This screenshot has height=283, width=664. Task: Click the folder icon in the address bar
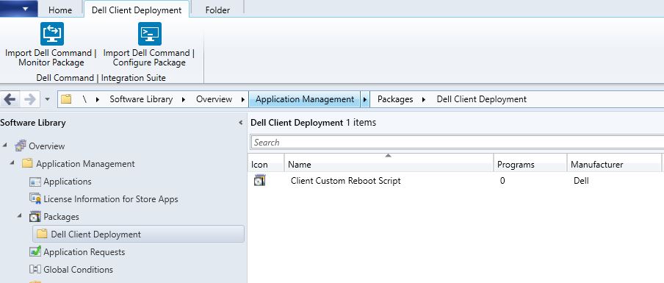(x=65, y=99)
